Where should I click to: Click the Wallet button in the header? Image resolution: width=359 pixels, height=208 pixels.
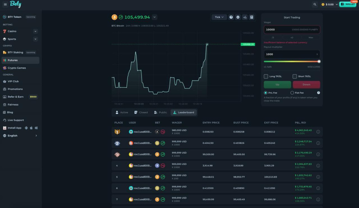(x=348, y=4)
